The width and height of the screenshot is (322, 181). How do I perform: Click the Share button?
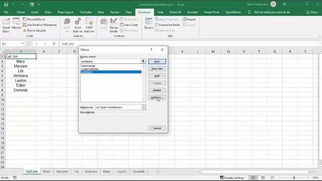pyautogui.click(x=312, y=12)
